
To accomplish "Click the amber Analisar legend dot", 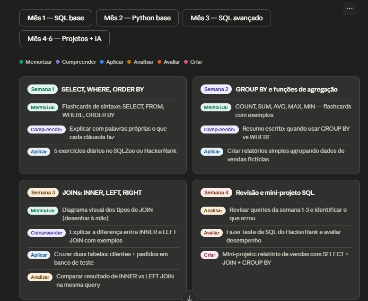I will pos(129,62).
